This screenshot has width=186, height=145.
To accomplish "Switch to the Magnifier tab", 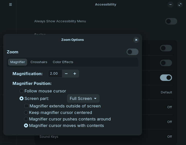I will pyautogui.click(x=17, y=62).
